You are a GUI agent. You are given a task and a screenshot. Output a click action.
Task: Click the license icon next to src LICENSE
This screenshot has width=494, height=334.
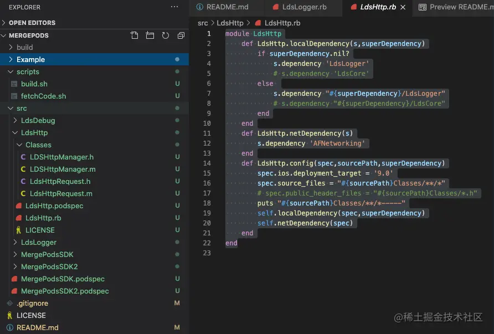pyautogui.click(x=19, y=230)
